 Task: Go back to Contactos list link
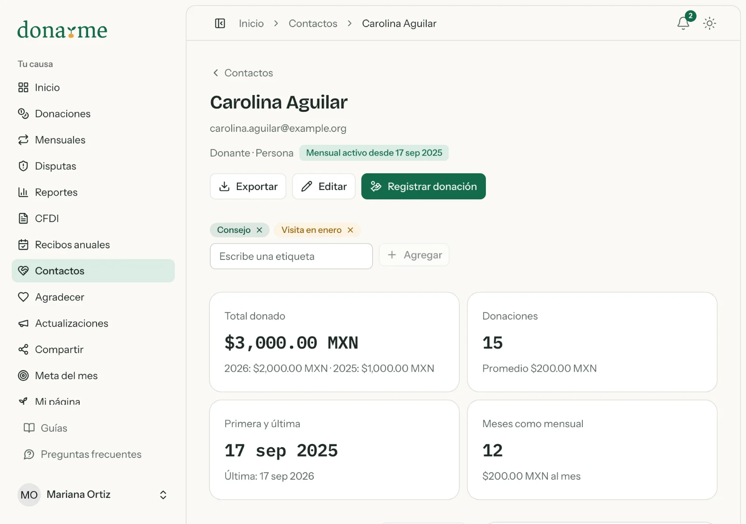pyautogui.click(x=242, y=73)
